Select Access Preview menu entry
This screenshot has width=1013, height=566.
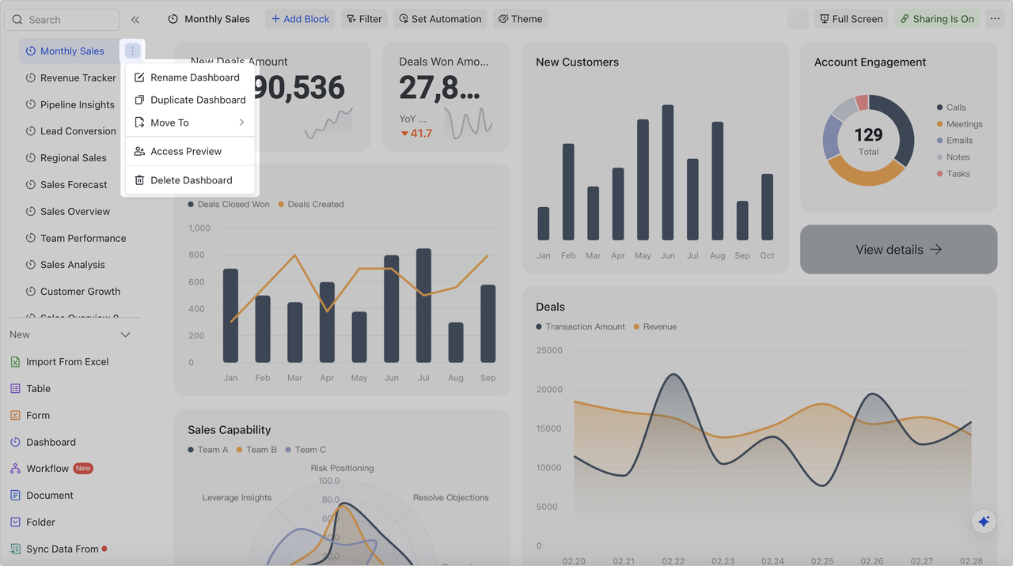[190, 151]
